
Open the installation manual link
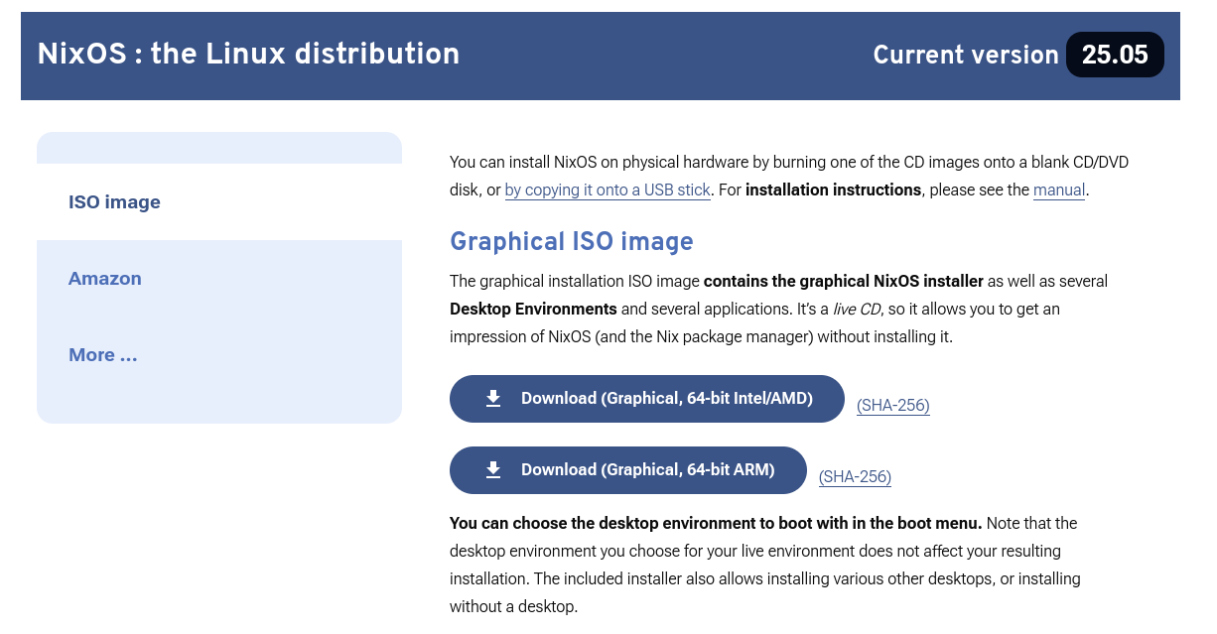[x=1059, y=190]
